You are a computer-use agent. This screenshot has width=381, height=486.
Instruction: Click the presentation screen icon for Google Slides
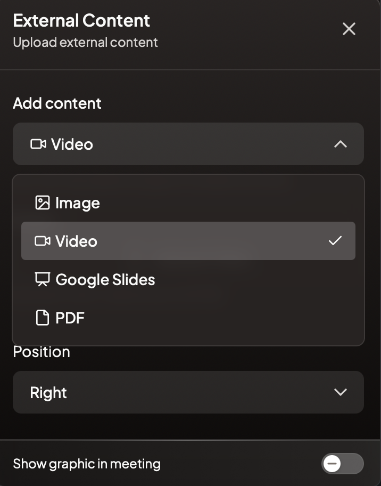click(x=43, y=279)
